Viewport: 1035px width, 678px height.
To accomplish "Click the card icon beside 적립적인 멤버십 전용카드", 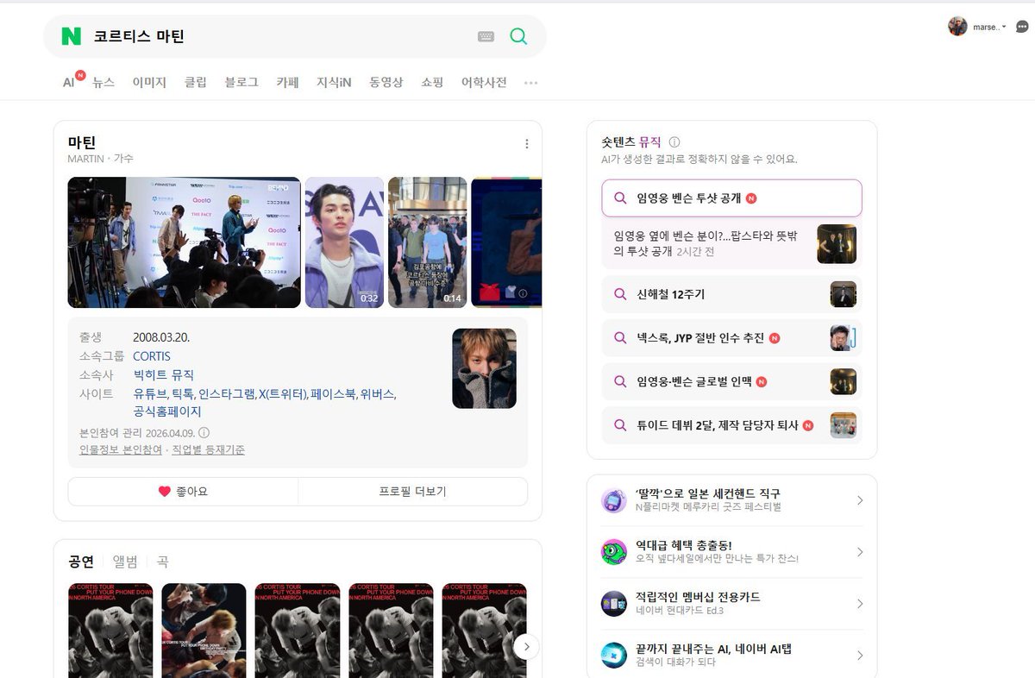I will [x=614, y=604].
